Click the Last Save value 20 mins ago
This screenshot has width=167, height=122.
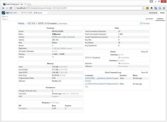pos(56,94)
